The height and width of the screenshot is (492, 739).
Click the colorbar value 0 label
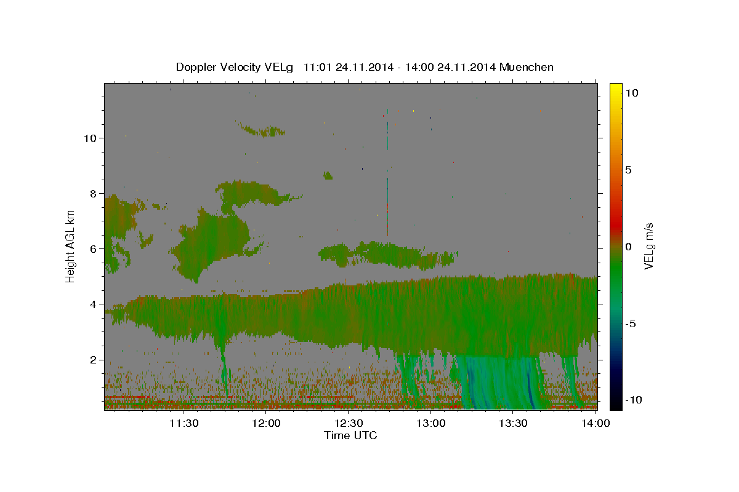click(628, 246)
